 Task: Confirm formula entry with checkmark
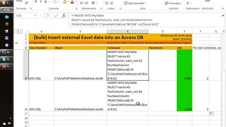point(56,16)
